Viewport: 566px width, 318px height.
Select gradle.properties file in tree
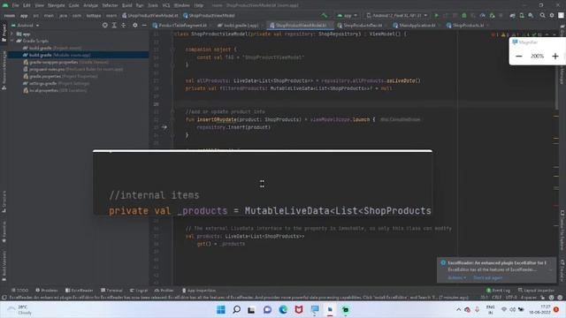coord(60,77)
